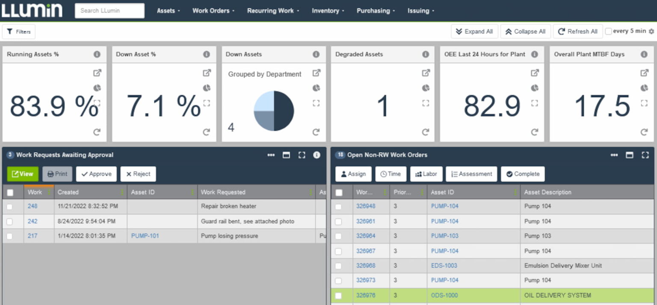The image size is (657, 305).
Task: Expand Down Assets card to fullscreen
Action: [316, 103]
